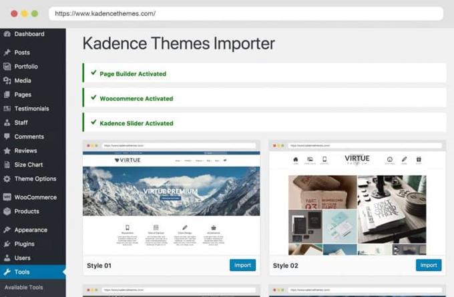Click the Dashboard gauge icon in sidebar
454x297 pixels.
click(7, 34)
